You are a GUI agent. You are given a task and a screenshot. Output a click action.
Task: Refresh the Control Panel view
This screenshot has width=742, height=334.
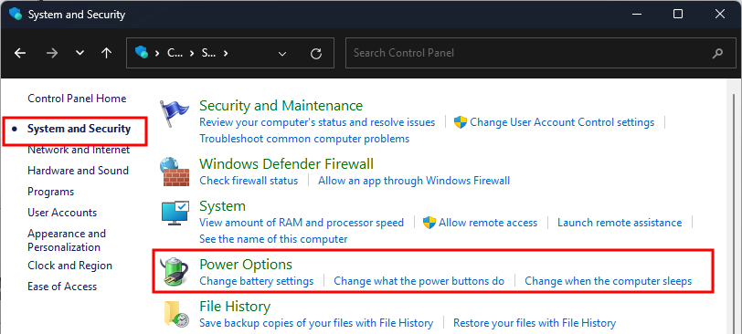pyautogui.click(x=316, y=53)
